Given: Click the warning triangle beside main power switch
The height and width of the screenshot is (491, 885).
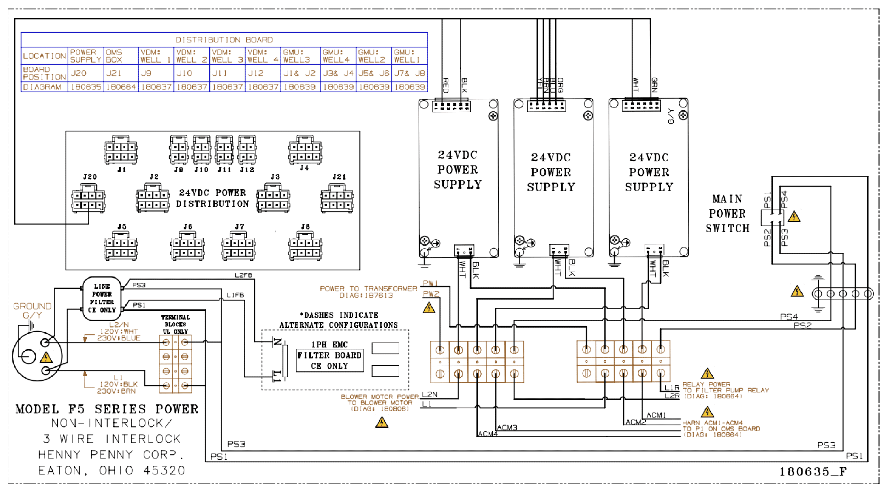Looking at the screenshot, I should (794, 216).
